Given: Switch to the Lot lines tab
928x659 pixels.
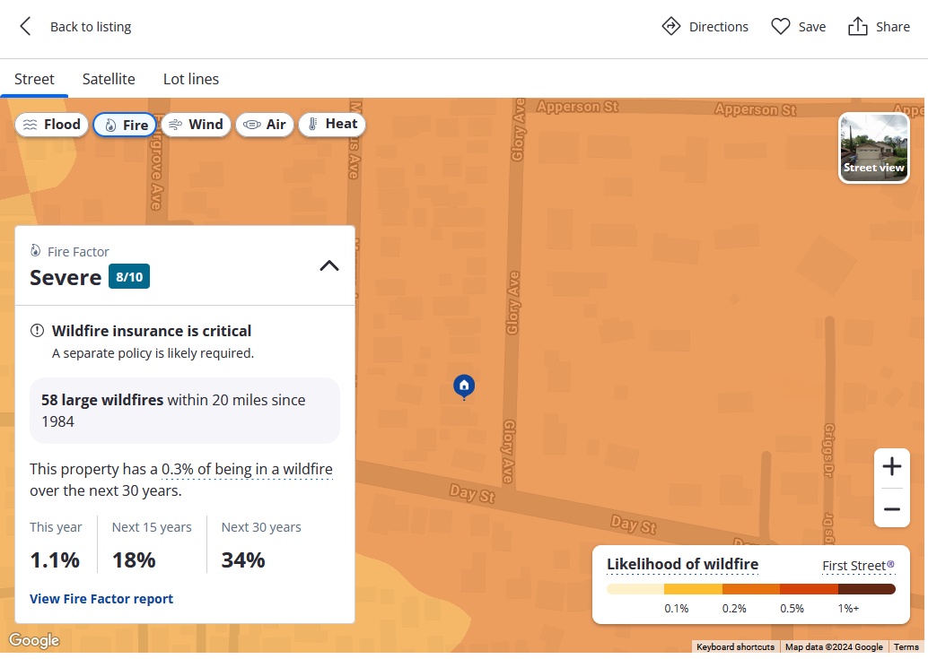Looking at the screenshot, I should click(x=190, y=79).
